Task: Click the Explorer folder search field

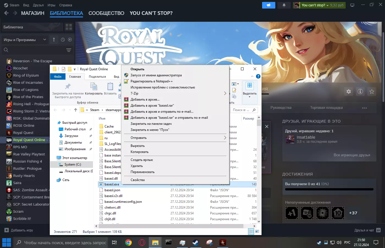Action: click(x=244, y=110)
